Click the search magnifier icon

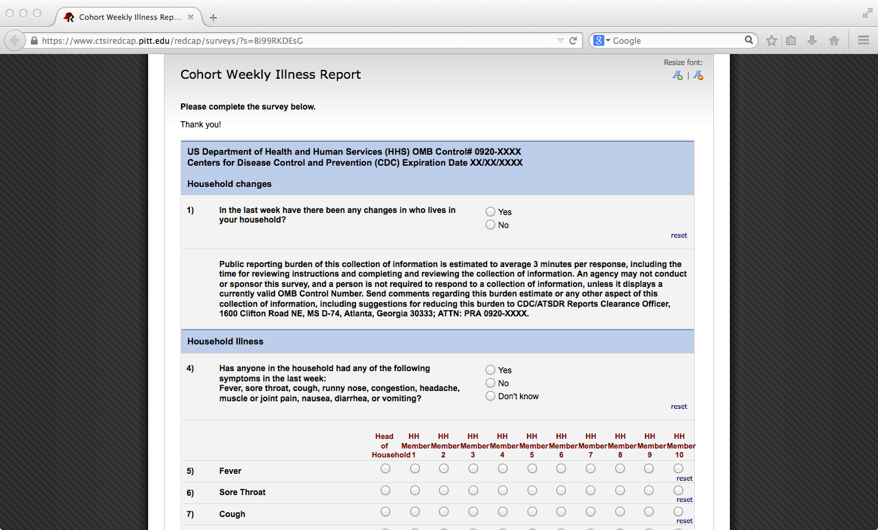(x=749, y=40)
